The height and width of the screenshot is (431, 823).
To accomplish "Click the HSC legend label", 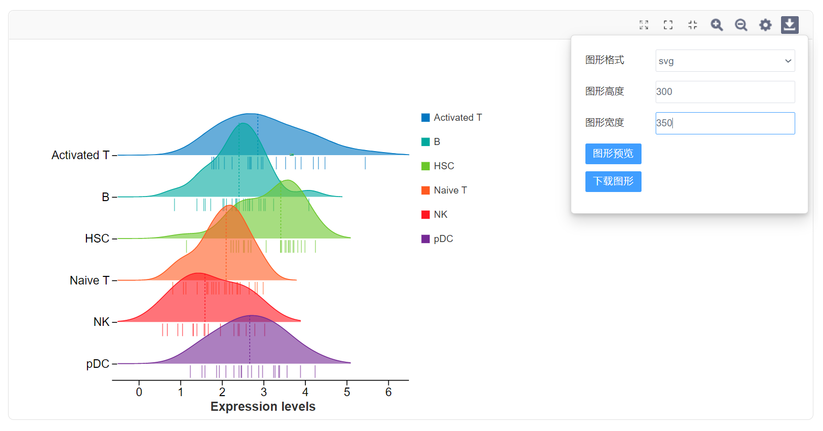I will 444,166.
